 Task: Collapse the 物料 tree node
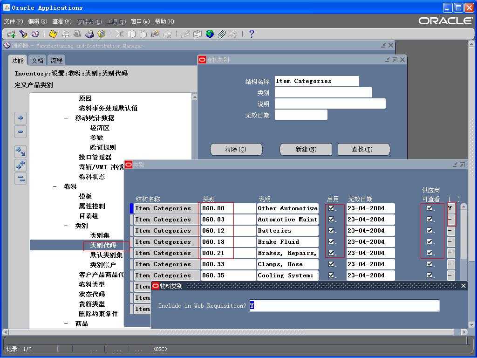coord(55,186)
